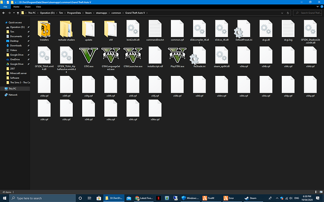Open Operation (D:) in sidebar
324x202 pixels.
[17, 27]
